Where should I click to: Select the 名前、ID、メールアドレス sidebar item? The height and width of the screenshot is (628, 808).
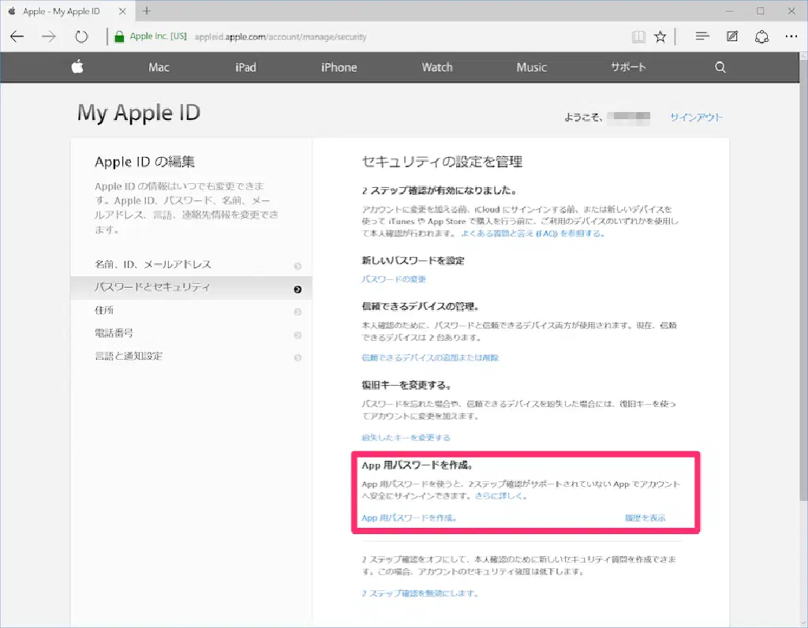click(153, 264)
